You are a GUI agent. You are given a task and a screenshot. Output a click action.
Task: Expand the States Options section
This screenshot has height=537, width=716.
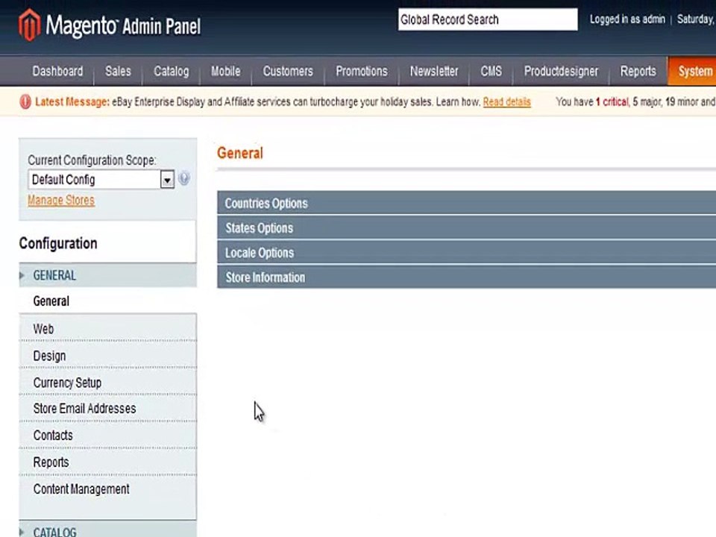point(466,228)
